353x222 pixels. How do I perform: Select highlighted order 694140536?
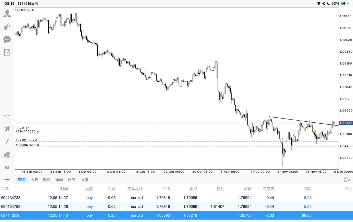click(177, 215)
